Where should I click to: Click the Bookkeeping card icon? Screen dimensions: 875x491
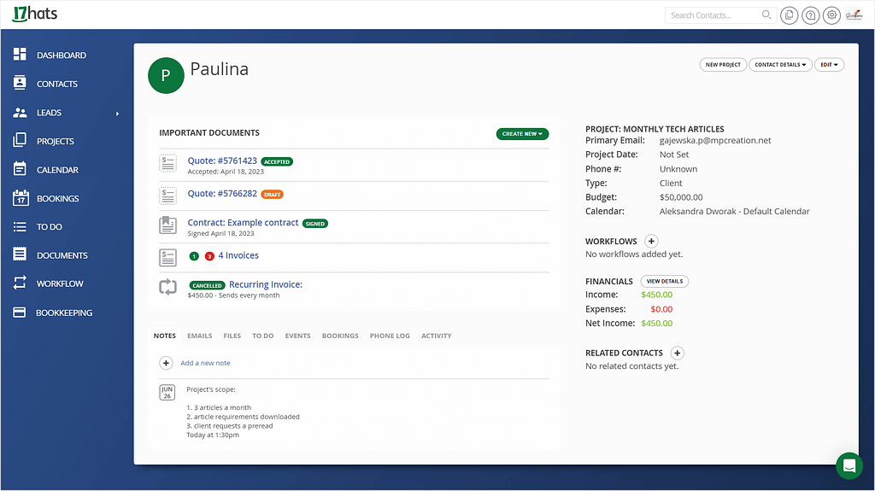[x=20, y=312]
